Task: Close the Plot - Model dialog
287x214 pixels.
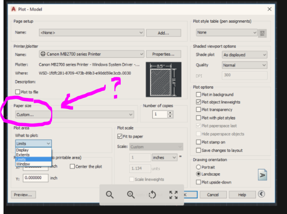Action: pos(269,9)
